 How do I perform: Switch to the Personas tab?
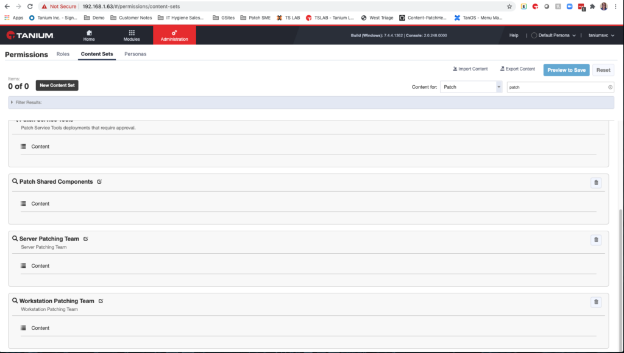coord(135,54)
